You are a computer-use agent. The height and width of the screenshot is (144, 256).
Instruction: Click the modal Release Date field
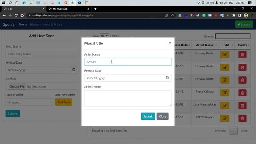[x=128, y=78]
